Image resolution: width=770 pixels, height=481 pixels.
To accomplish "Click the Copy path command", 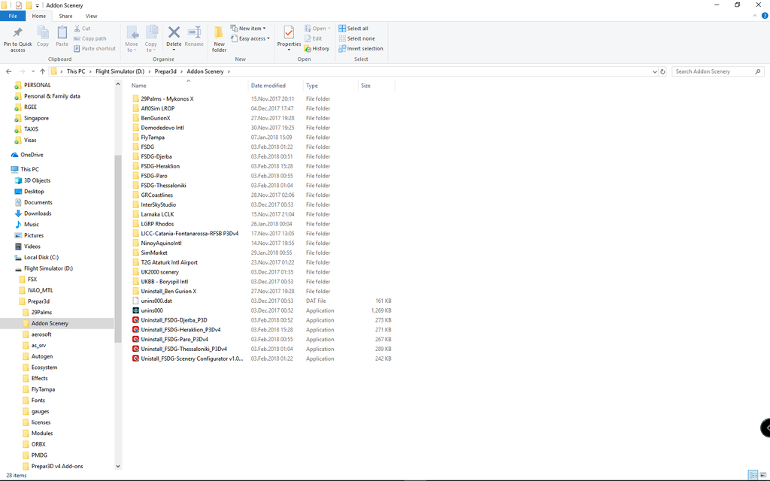I will (90, 38).
